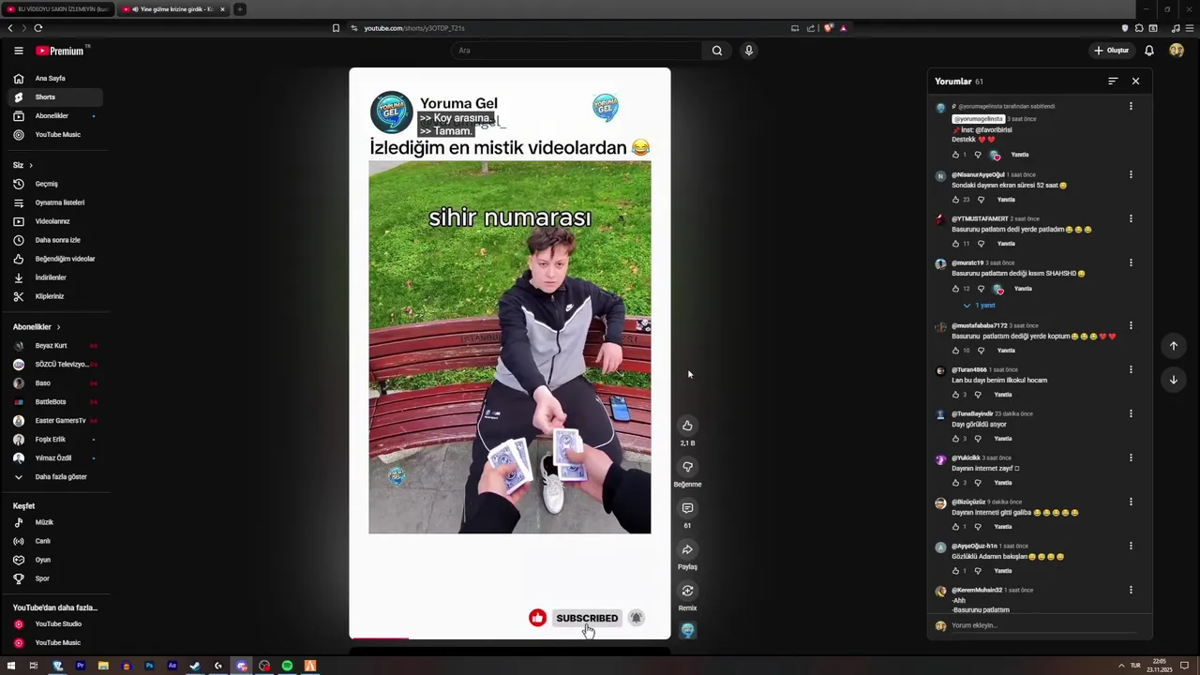Open Remix for this Short
Screen dimensions: 1200x675
[687, 591]
